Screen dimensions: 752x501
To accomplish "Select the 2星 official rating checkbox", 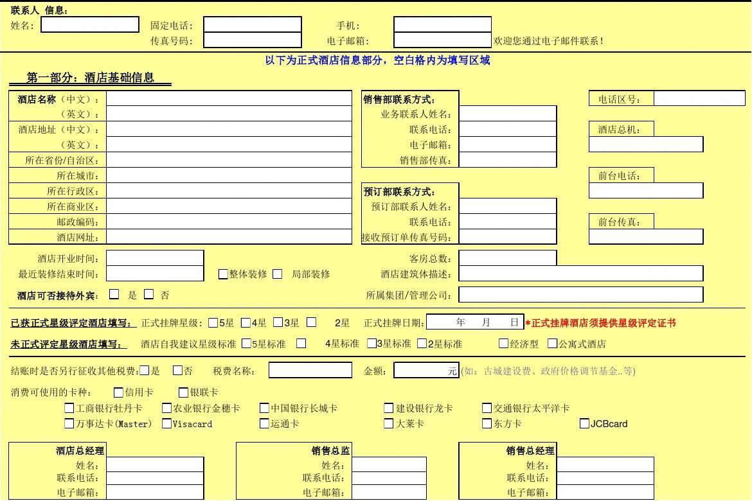I will [312, 322].
